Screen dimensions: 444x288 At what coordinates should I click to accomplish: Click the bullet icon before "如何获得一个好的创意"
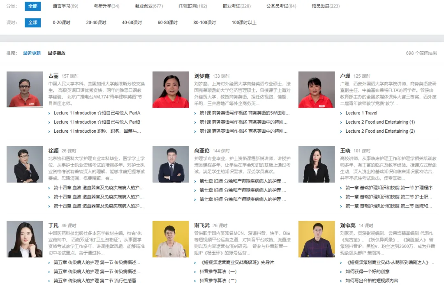341,272
